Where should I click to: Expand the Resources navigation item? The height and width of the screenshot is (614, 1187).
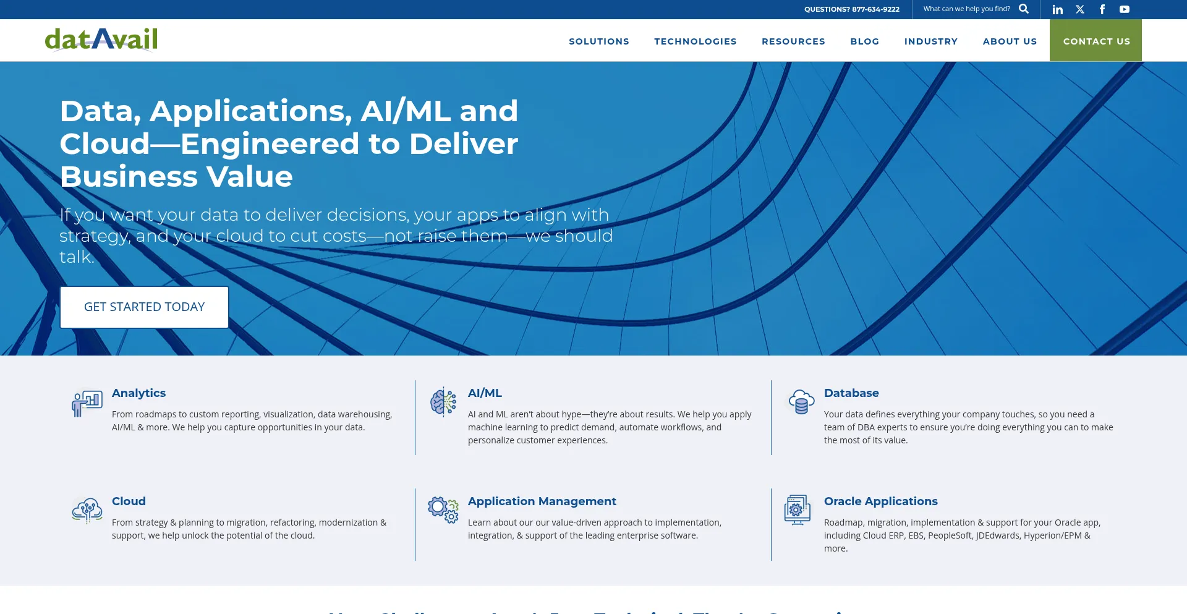[793, 41]
